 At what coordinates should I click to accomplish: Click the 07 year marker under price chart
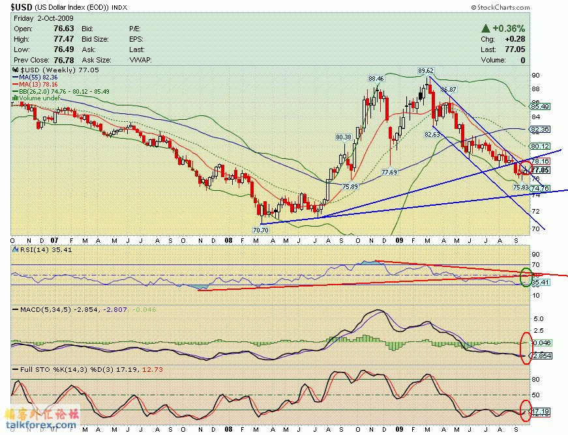(x=54, y=240)
